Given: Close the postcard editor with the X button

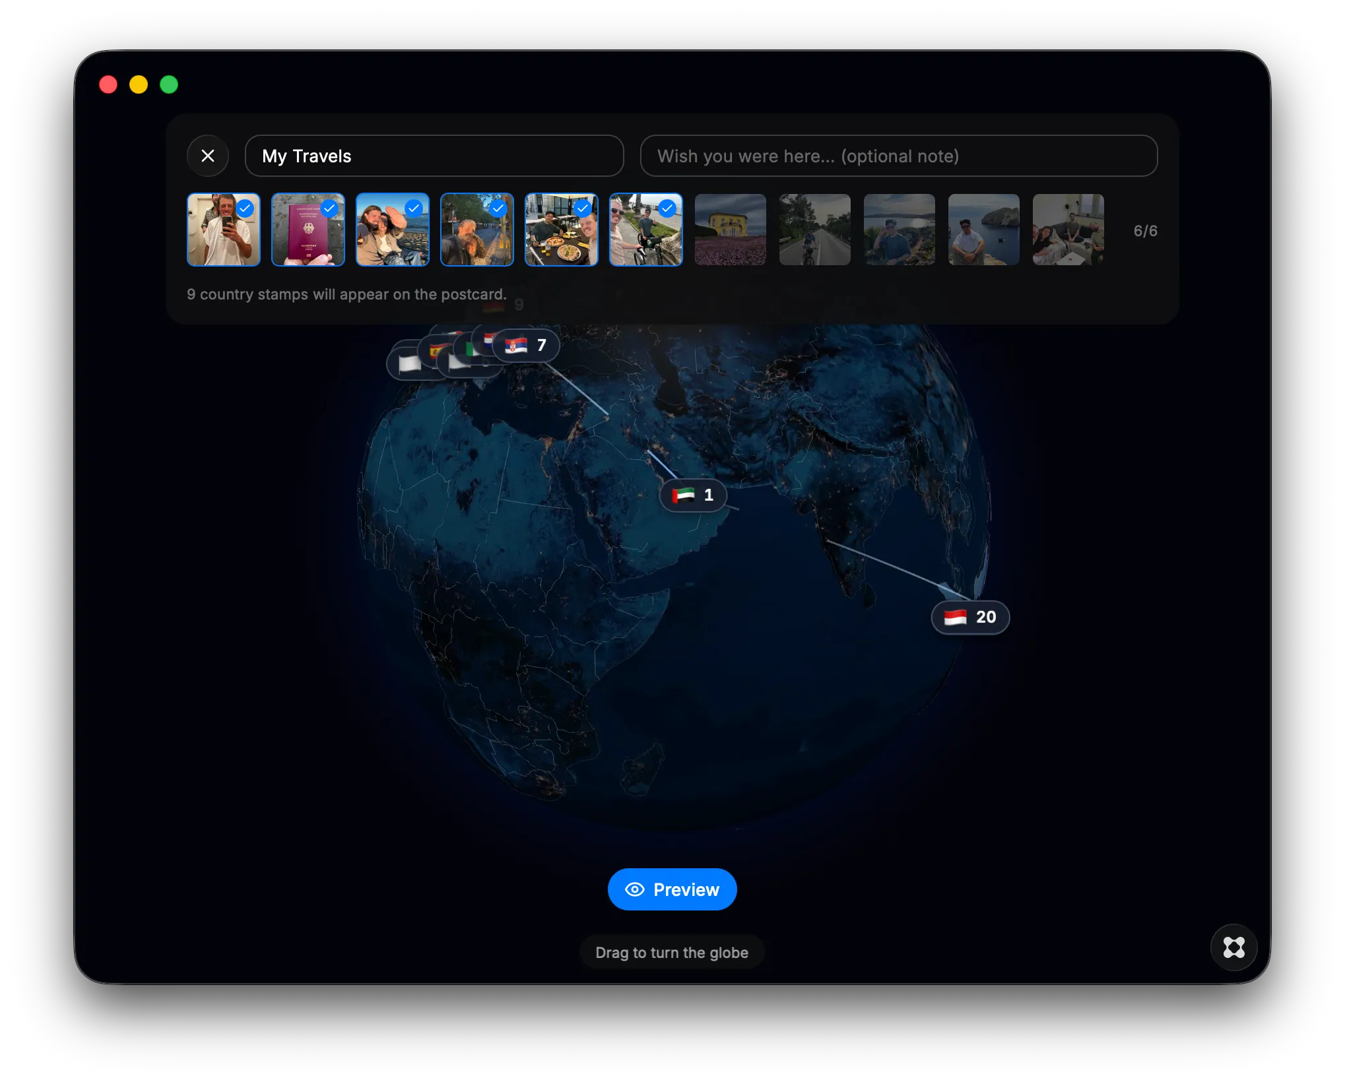Looking at the screenshot, I should (x=208, y=156).
